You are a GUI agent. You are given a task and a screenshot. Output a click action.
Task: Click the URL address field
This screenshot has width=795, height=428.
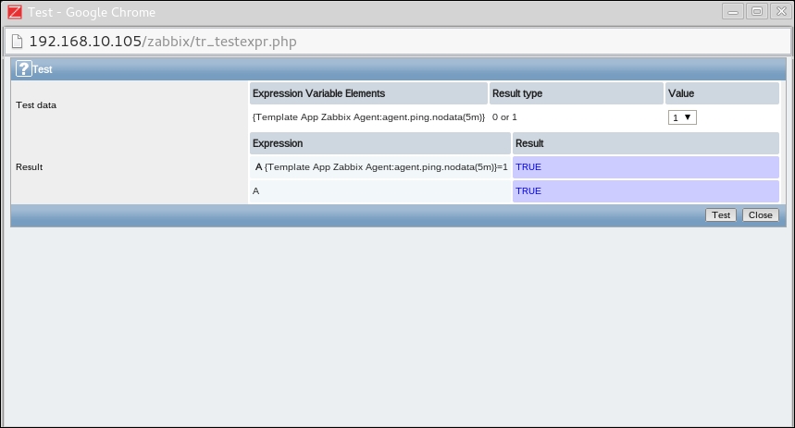click(370, 42)
